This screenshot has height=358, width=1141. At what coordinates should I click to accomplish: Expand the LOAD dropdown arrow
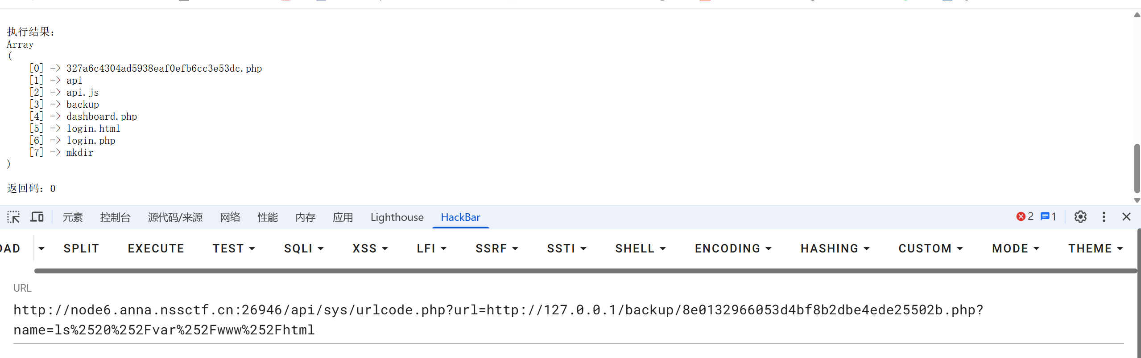click(41, 248)
